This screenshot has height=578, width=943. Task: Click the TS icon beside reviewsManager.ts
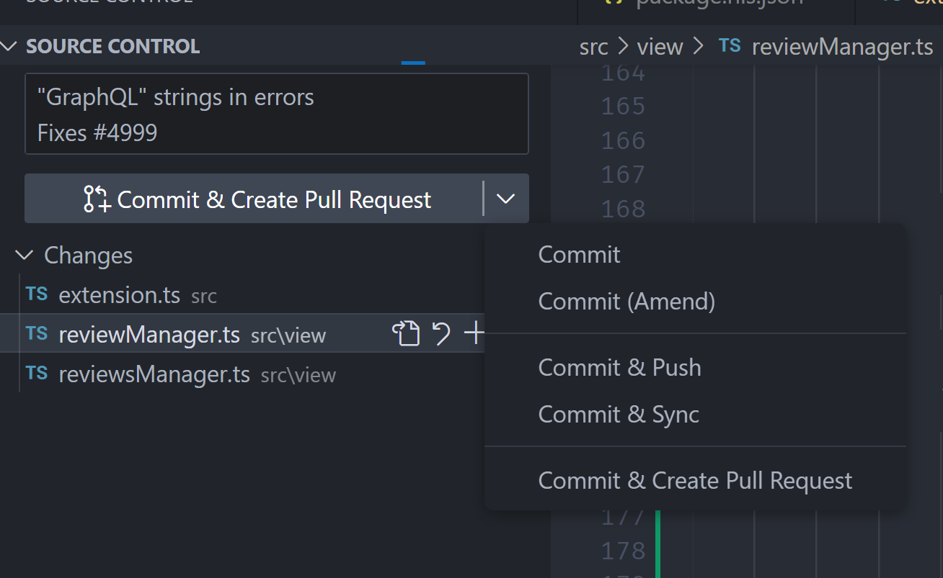point(36,374)
